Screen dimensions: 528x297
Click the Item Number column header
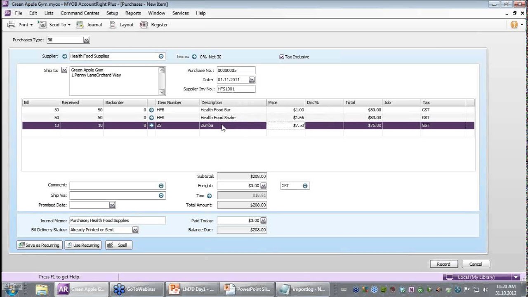click(178, 102)
